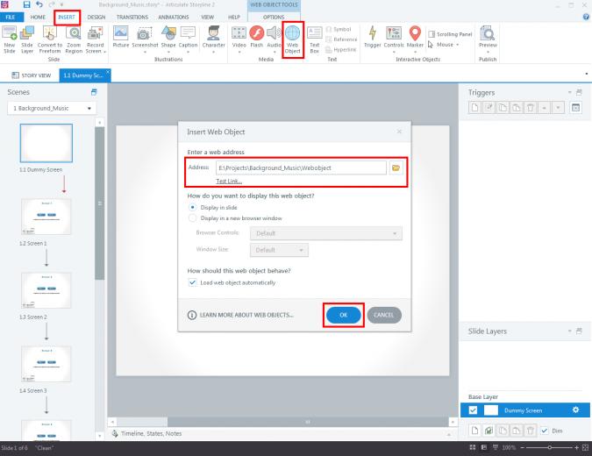
Task: Switch to the Design ribbon tab
Action: click(96, 18)
